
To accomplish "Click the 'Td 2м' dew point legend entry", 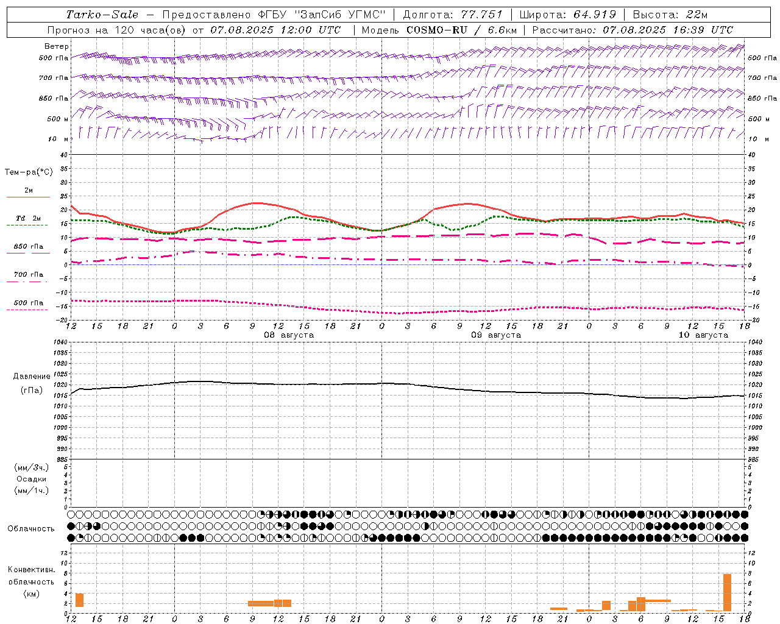I will click(29, 218).
